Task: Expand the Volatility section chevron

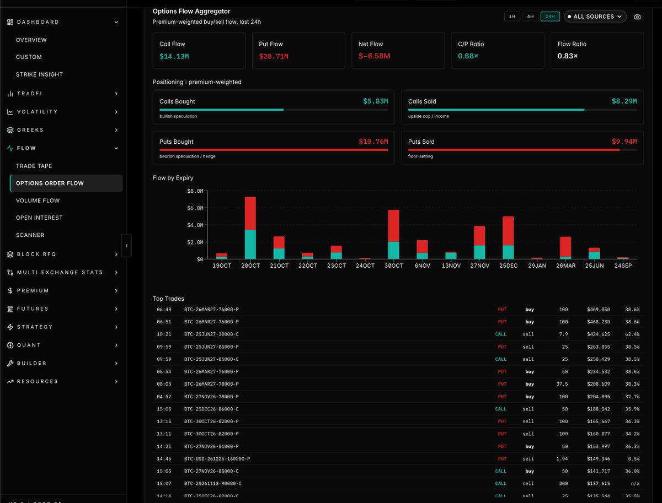Action: click(x=116, y=112)
